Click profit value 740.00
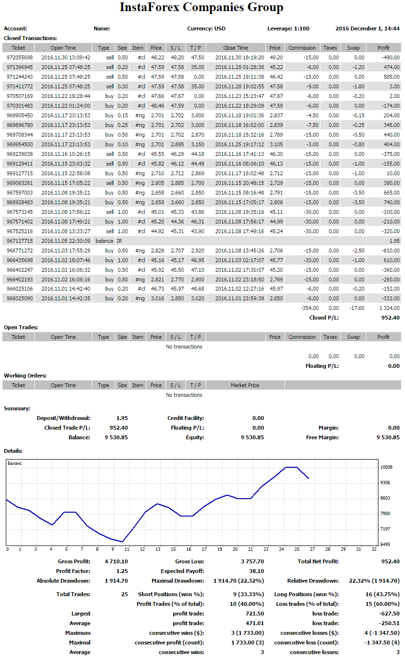The image size is (405, 657). point(392,202)
